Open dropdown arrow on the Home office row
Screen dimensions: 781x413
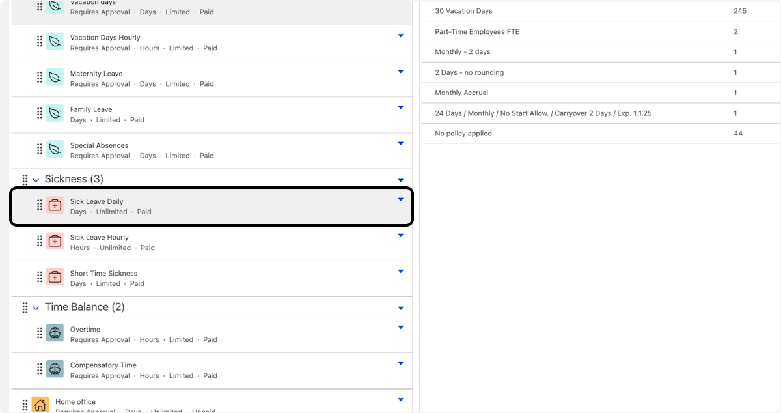[x=400, y=400]
